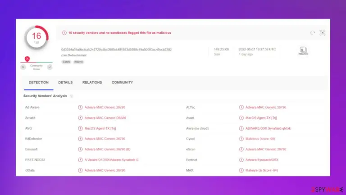Click the warning icon in the BitDefender row
This screenshot has height=195, width=346.
click(80, 139)
